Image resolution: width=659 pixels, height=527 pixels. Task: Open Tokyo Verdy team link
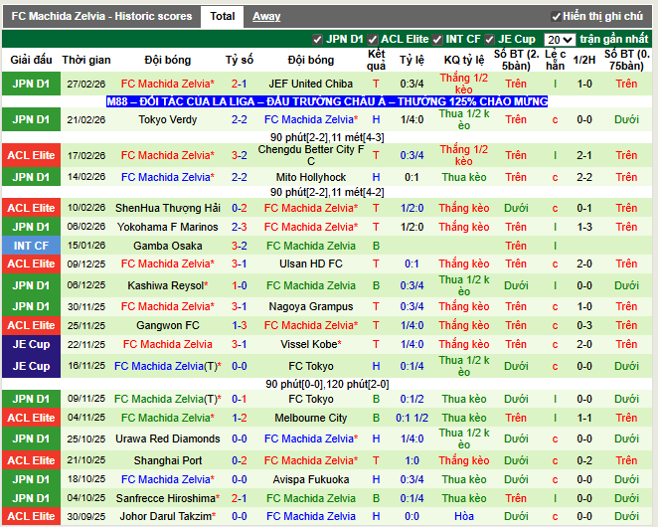[x=168, y=119]
